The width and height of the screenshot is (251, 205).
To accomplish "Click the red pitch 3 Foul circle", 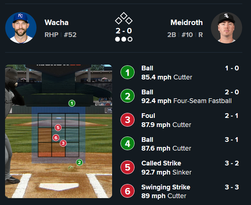I will pyautogui.click(x=127, y=120).
